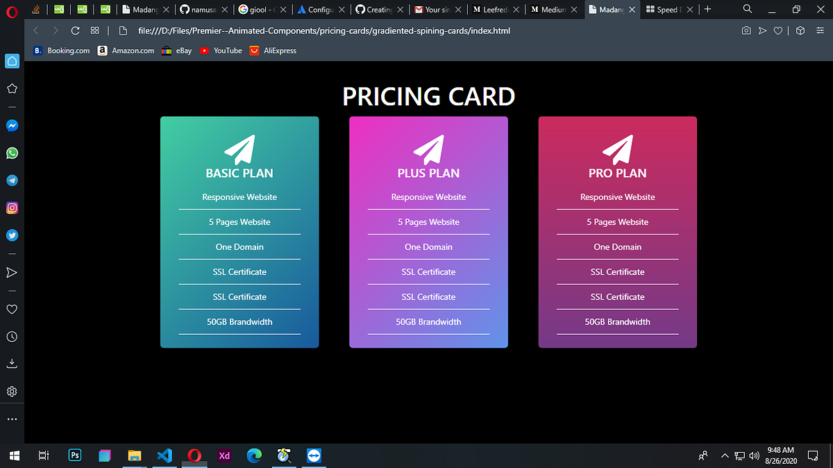Screen dimensions: 833x468
Task: Search tabs with the magnifier icon
Action: [x=747, y=9]
